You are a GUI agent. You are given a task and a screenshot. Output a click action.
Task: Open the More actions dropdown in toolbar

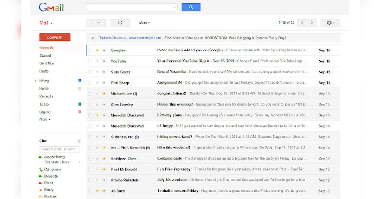pos(144,23)
